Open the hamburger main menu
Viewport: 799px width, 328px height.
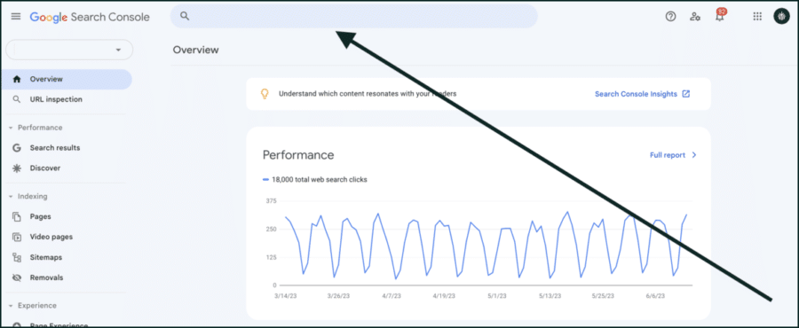pos(16,16)
